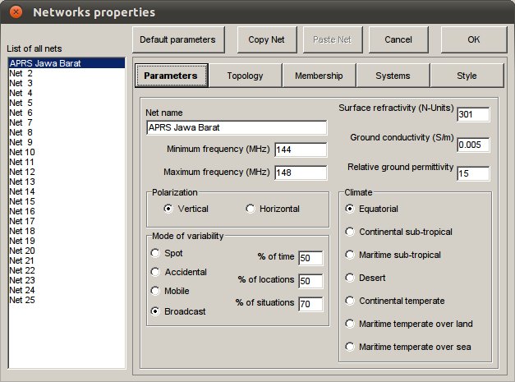Select Net 25 from the nets list
The width and height of the screenshot is (515, 382).
pos(22,300)
